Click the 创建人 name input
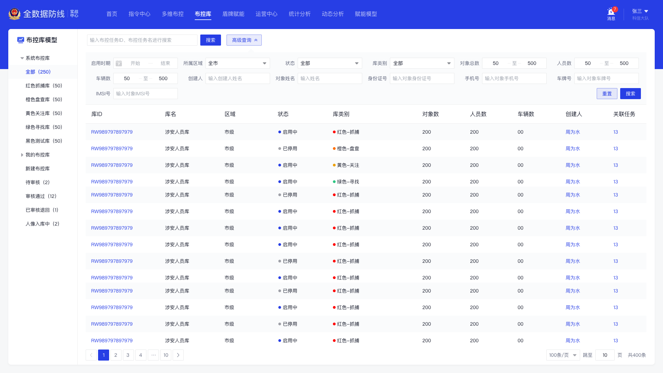Image resolution: width=663 pixels, height=373 pixels. tap(238, 78)
